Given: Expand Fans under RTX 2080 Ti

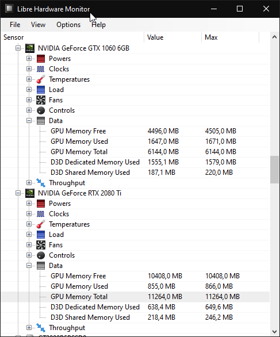Looking at the screenshot, I should pyautogui.click(x=29, y=244).
